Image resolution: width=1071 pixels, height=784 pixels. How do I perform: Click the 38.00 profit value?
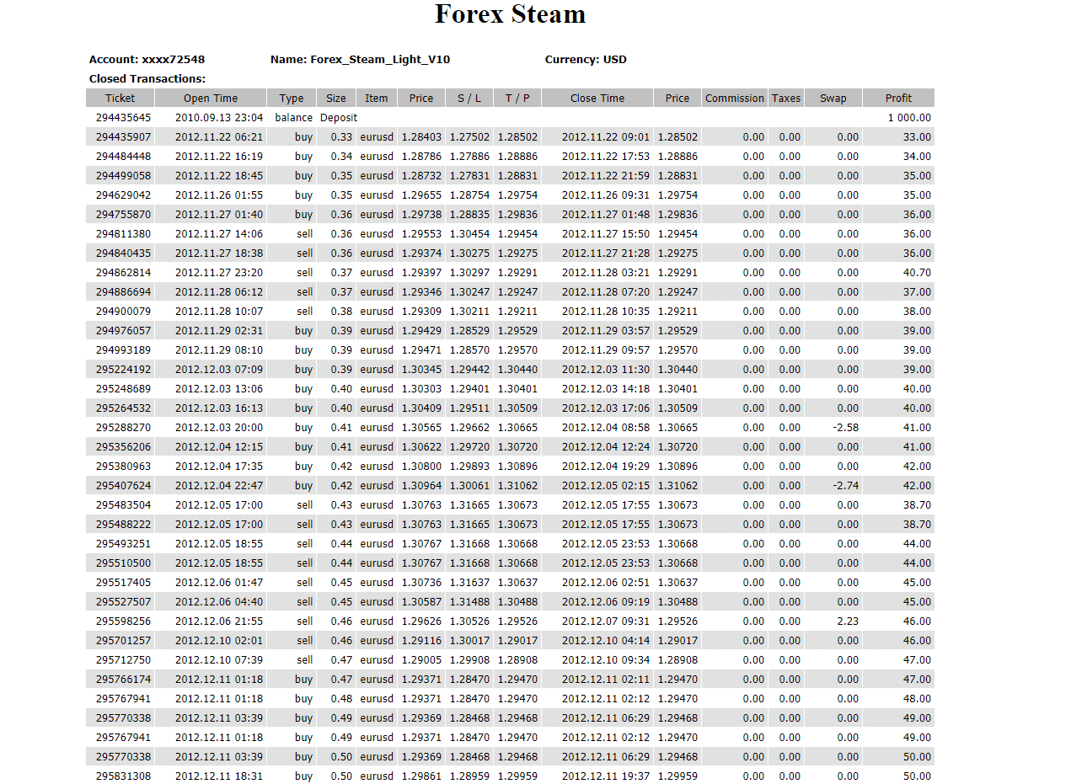917,312
